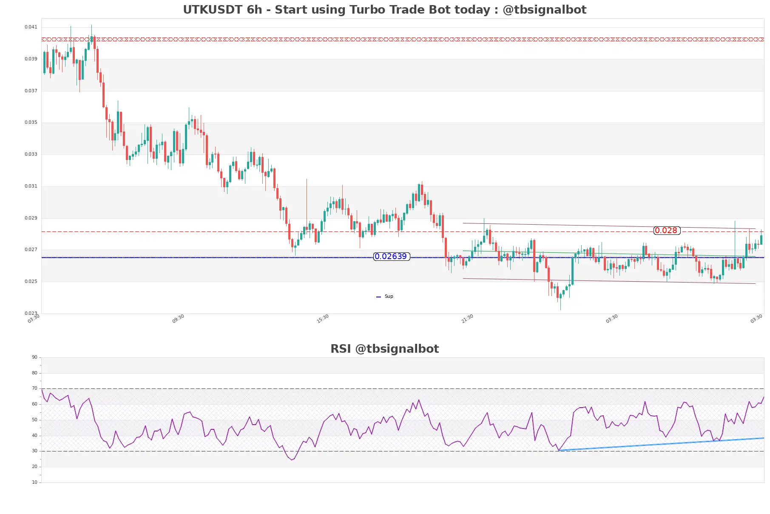Click the 21:30 time axis label
770x514 pixels.
(x=467, y=319)
